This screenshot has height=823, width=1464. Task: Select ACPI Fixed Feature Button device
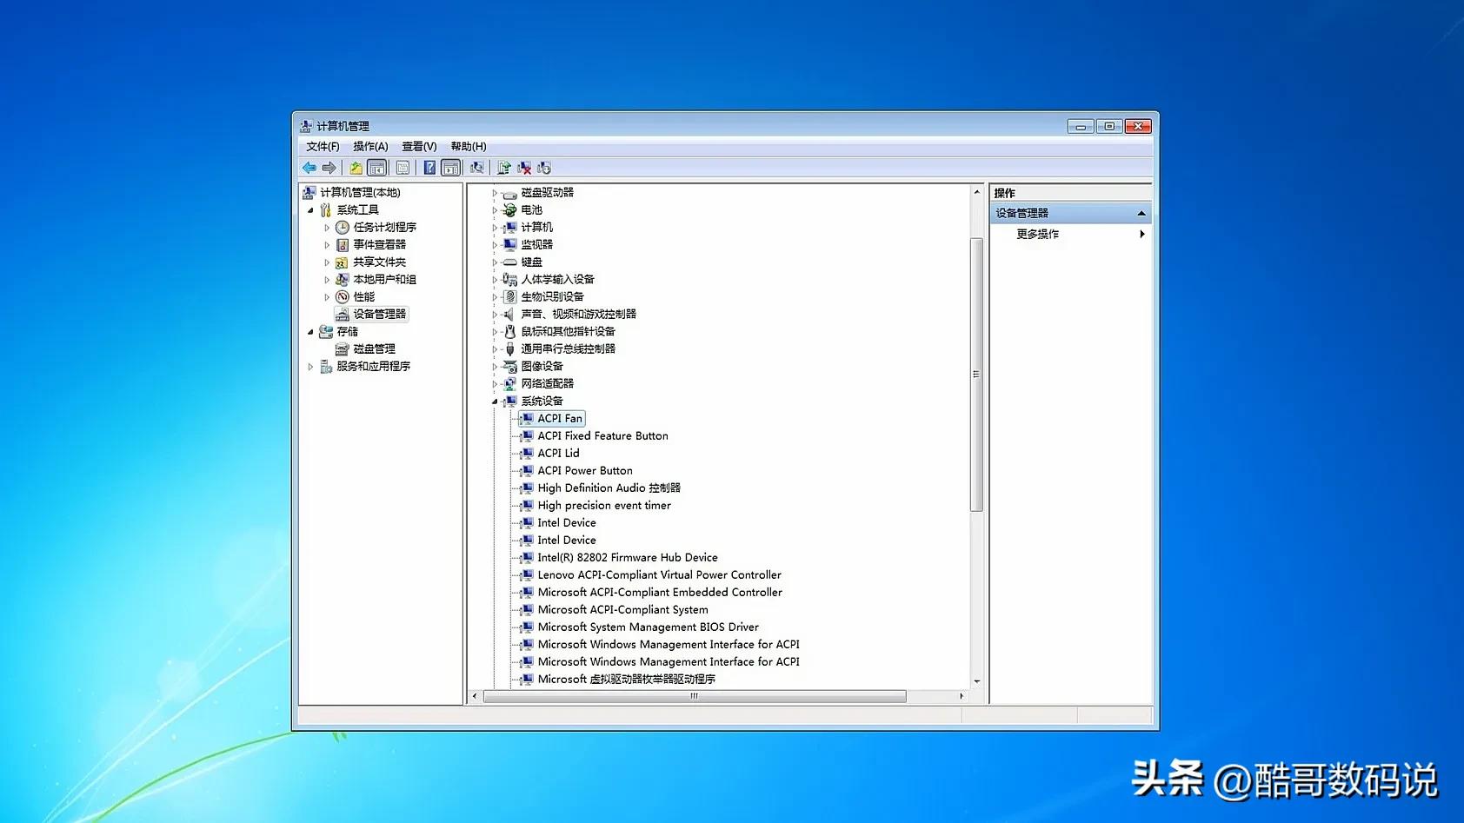pyautogui.click(x=602, y=435)
